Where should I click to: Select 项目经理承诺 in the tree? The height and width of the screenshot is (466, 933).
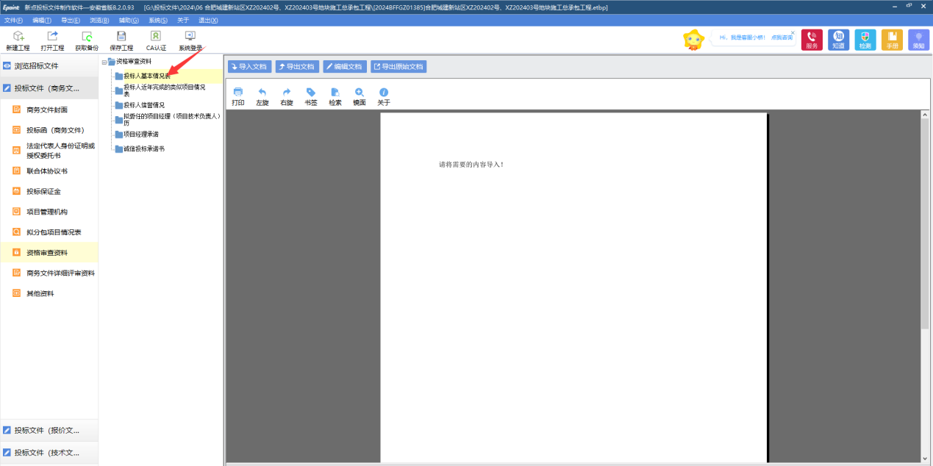[140, 135]
